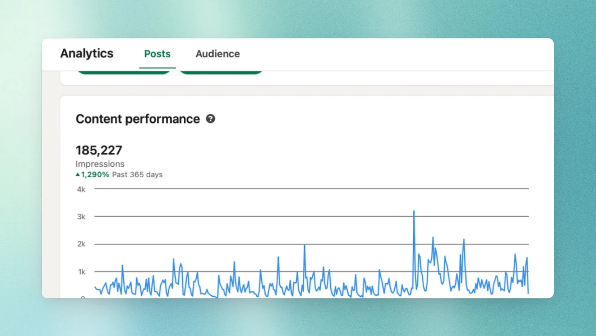Select the 3k axis label
Screen dimensions: 596x336
coord(81,217)
